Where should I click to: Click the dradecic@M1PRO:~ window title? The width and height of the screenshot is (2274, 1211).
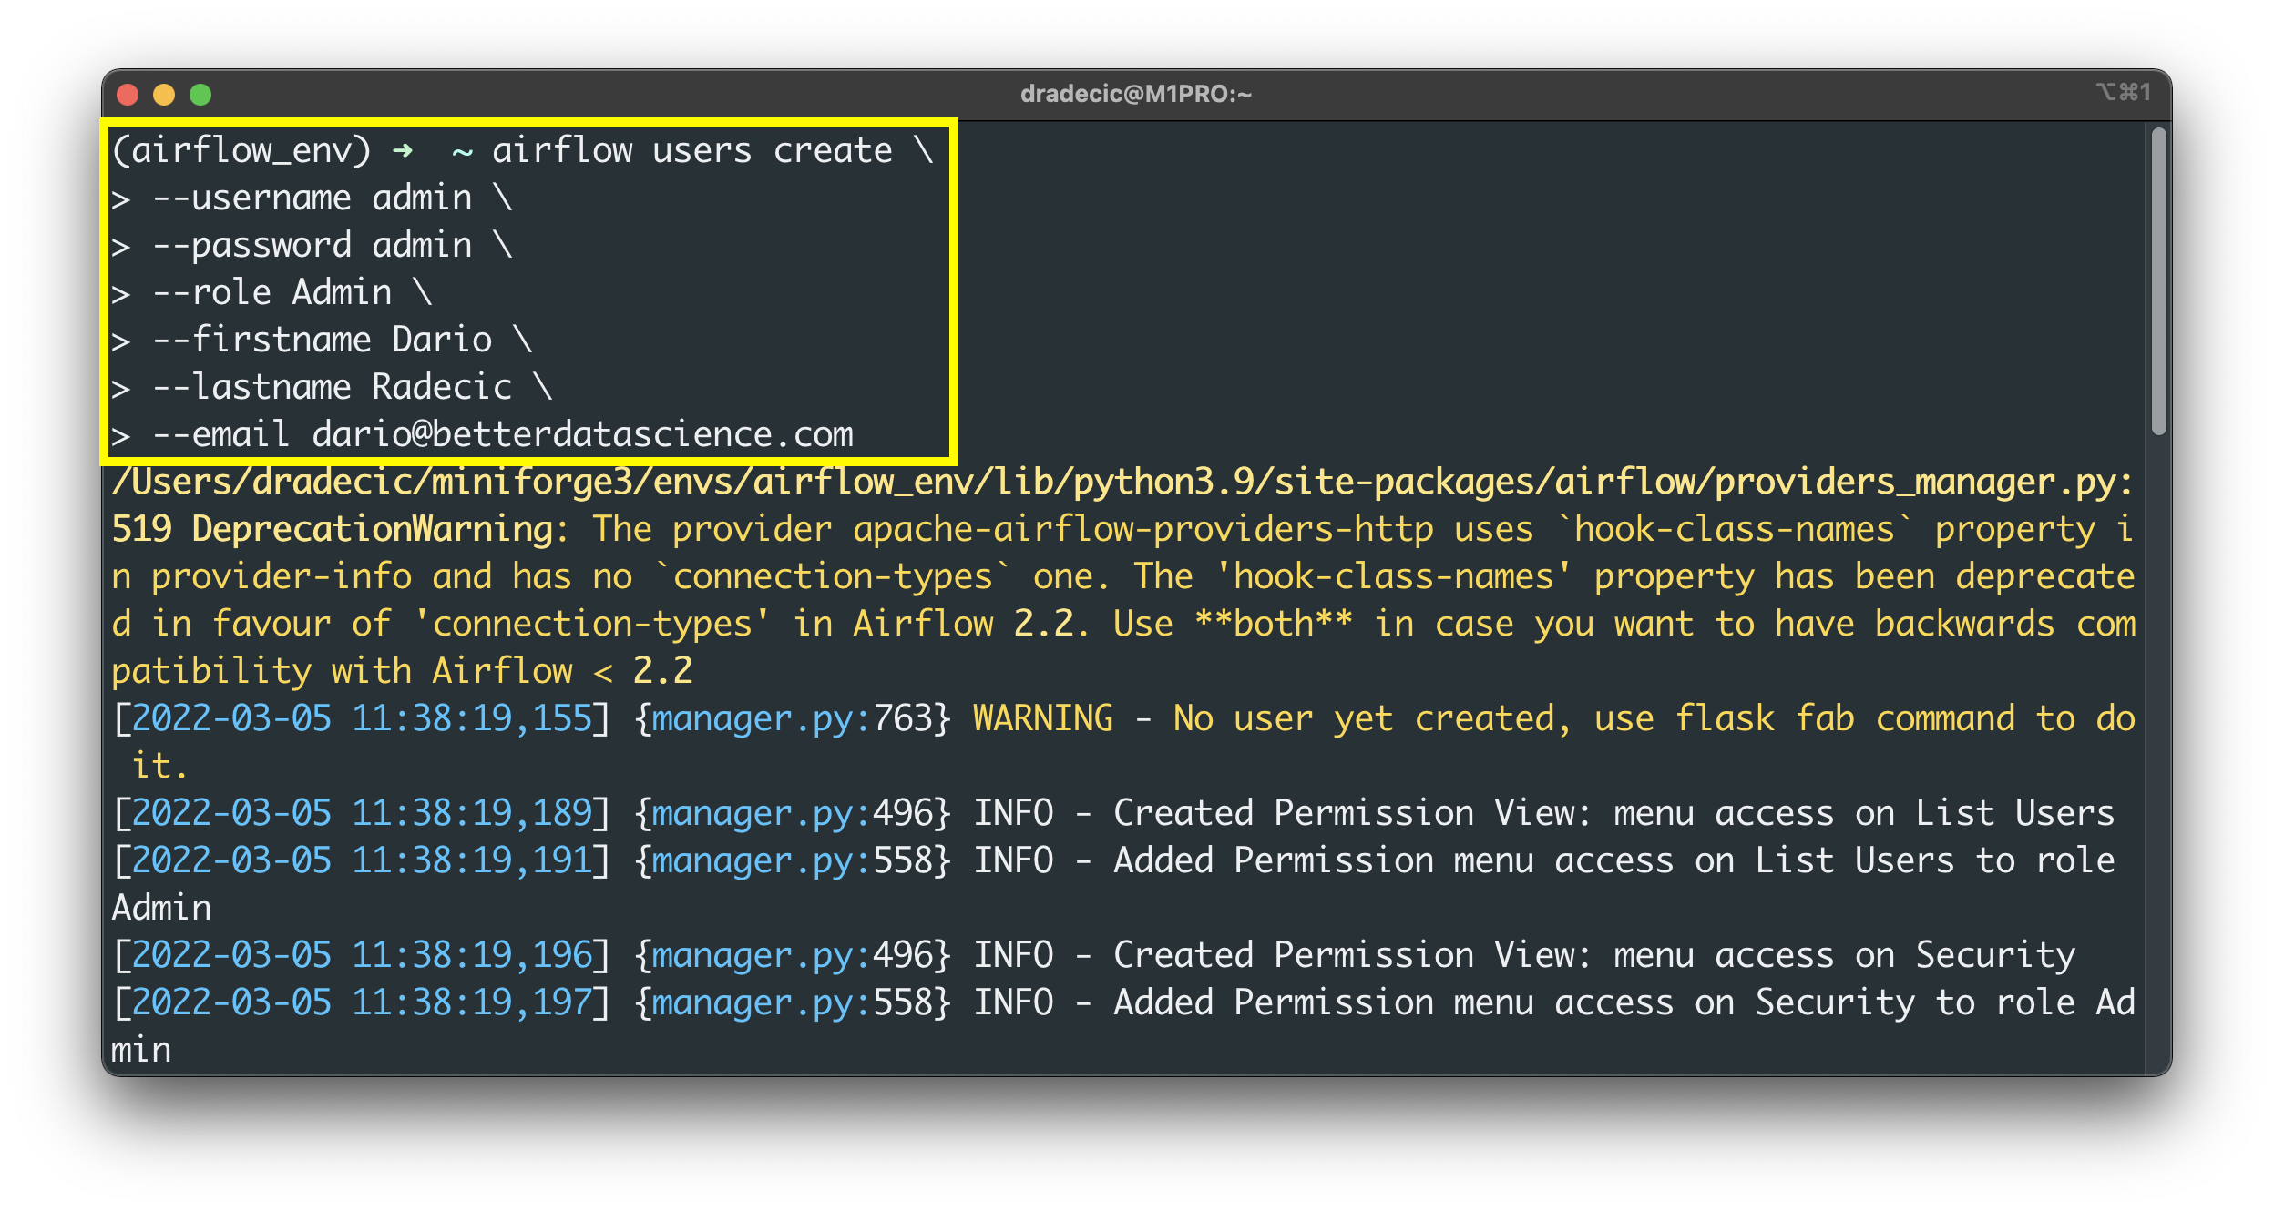(x=1136, y=92)
